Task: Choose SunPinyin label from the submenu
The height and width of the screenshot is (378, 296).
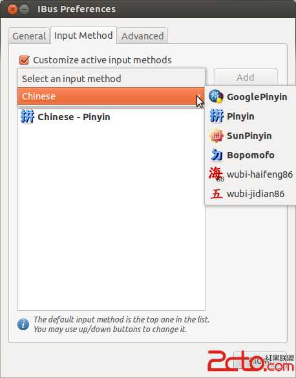Action: point(249,136)
